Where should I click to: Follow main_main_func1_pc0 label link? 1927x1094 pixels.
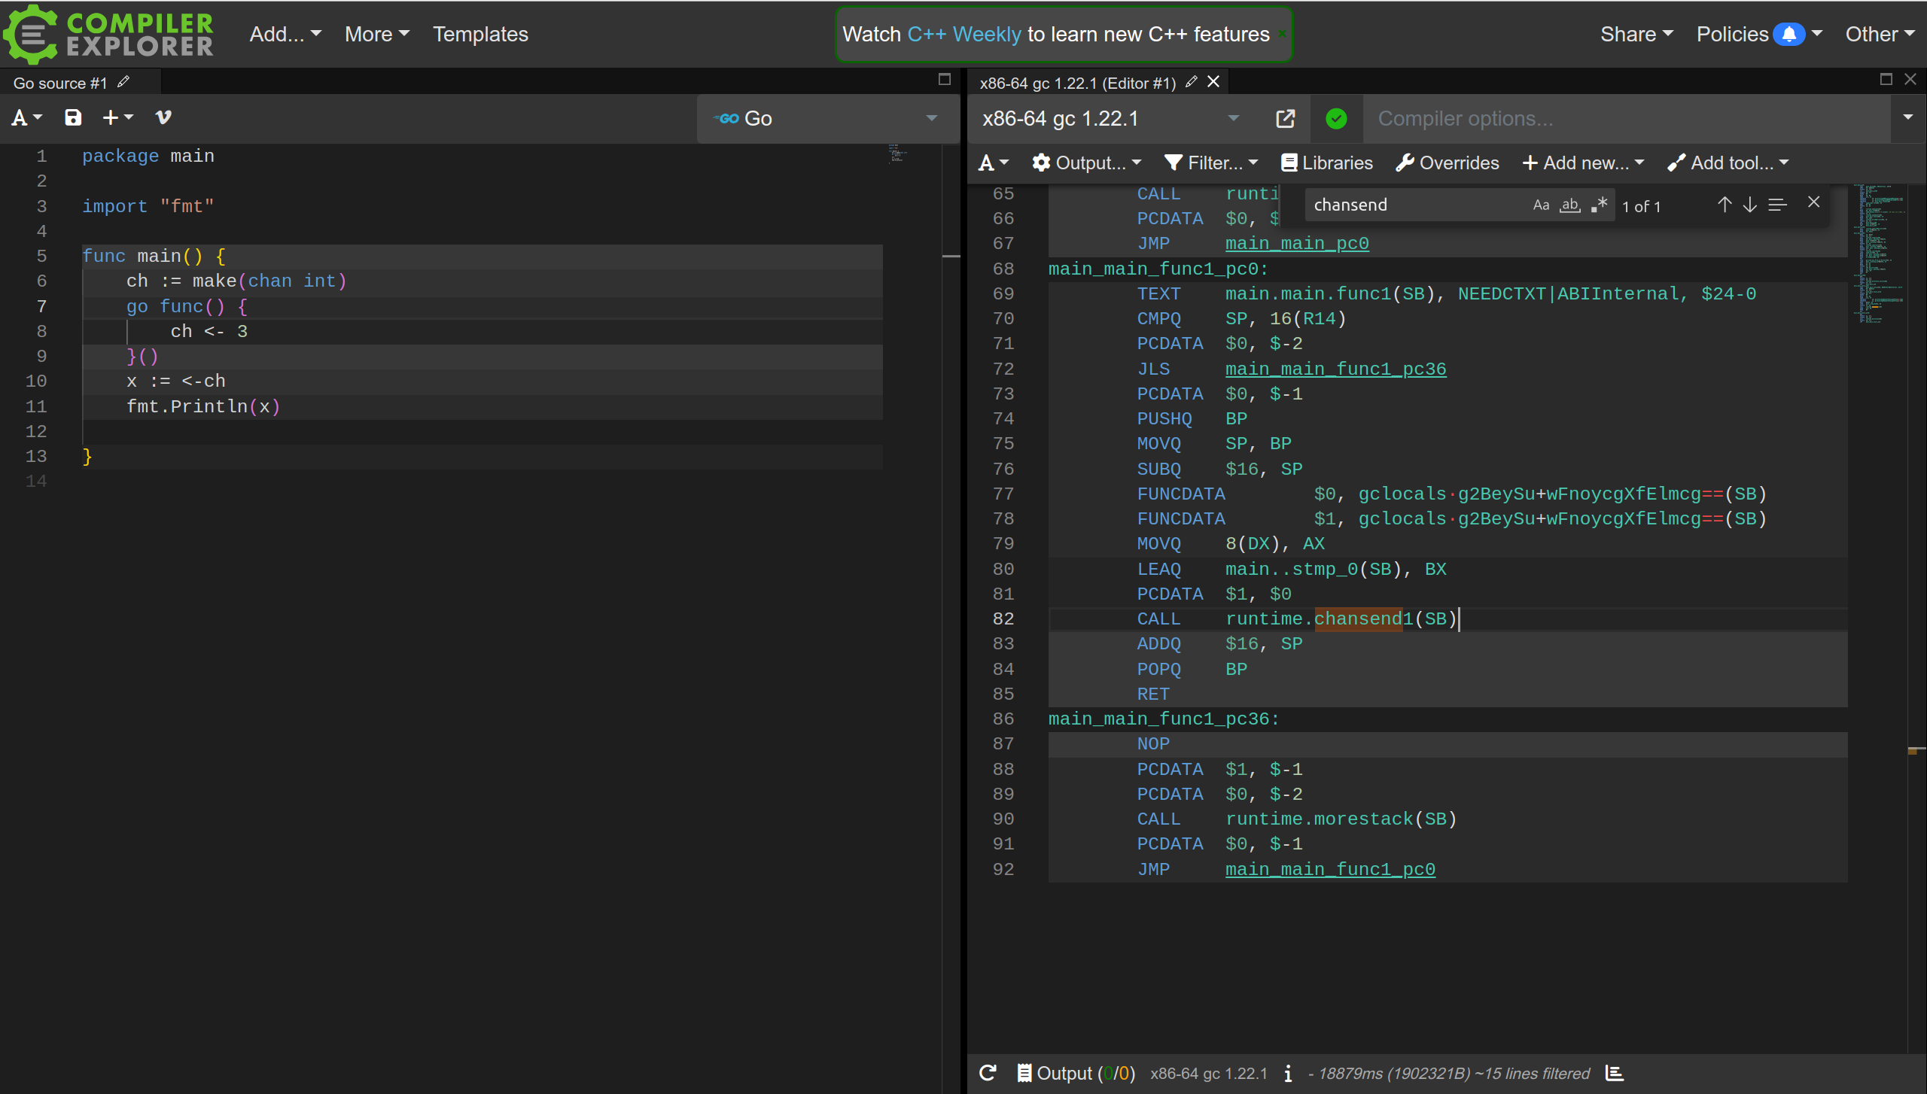pos(1330,869)
